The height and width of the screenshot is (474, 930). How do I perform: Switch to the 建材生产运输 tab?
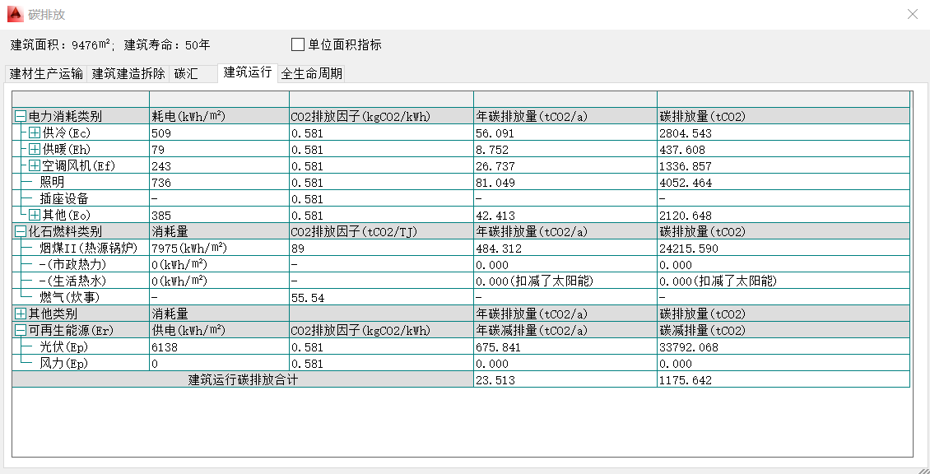pyautogui.click(x=46, y=73)
